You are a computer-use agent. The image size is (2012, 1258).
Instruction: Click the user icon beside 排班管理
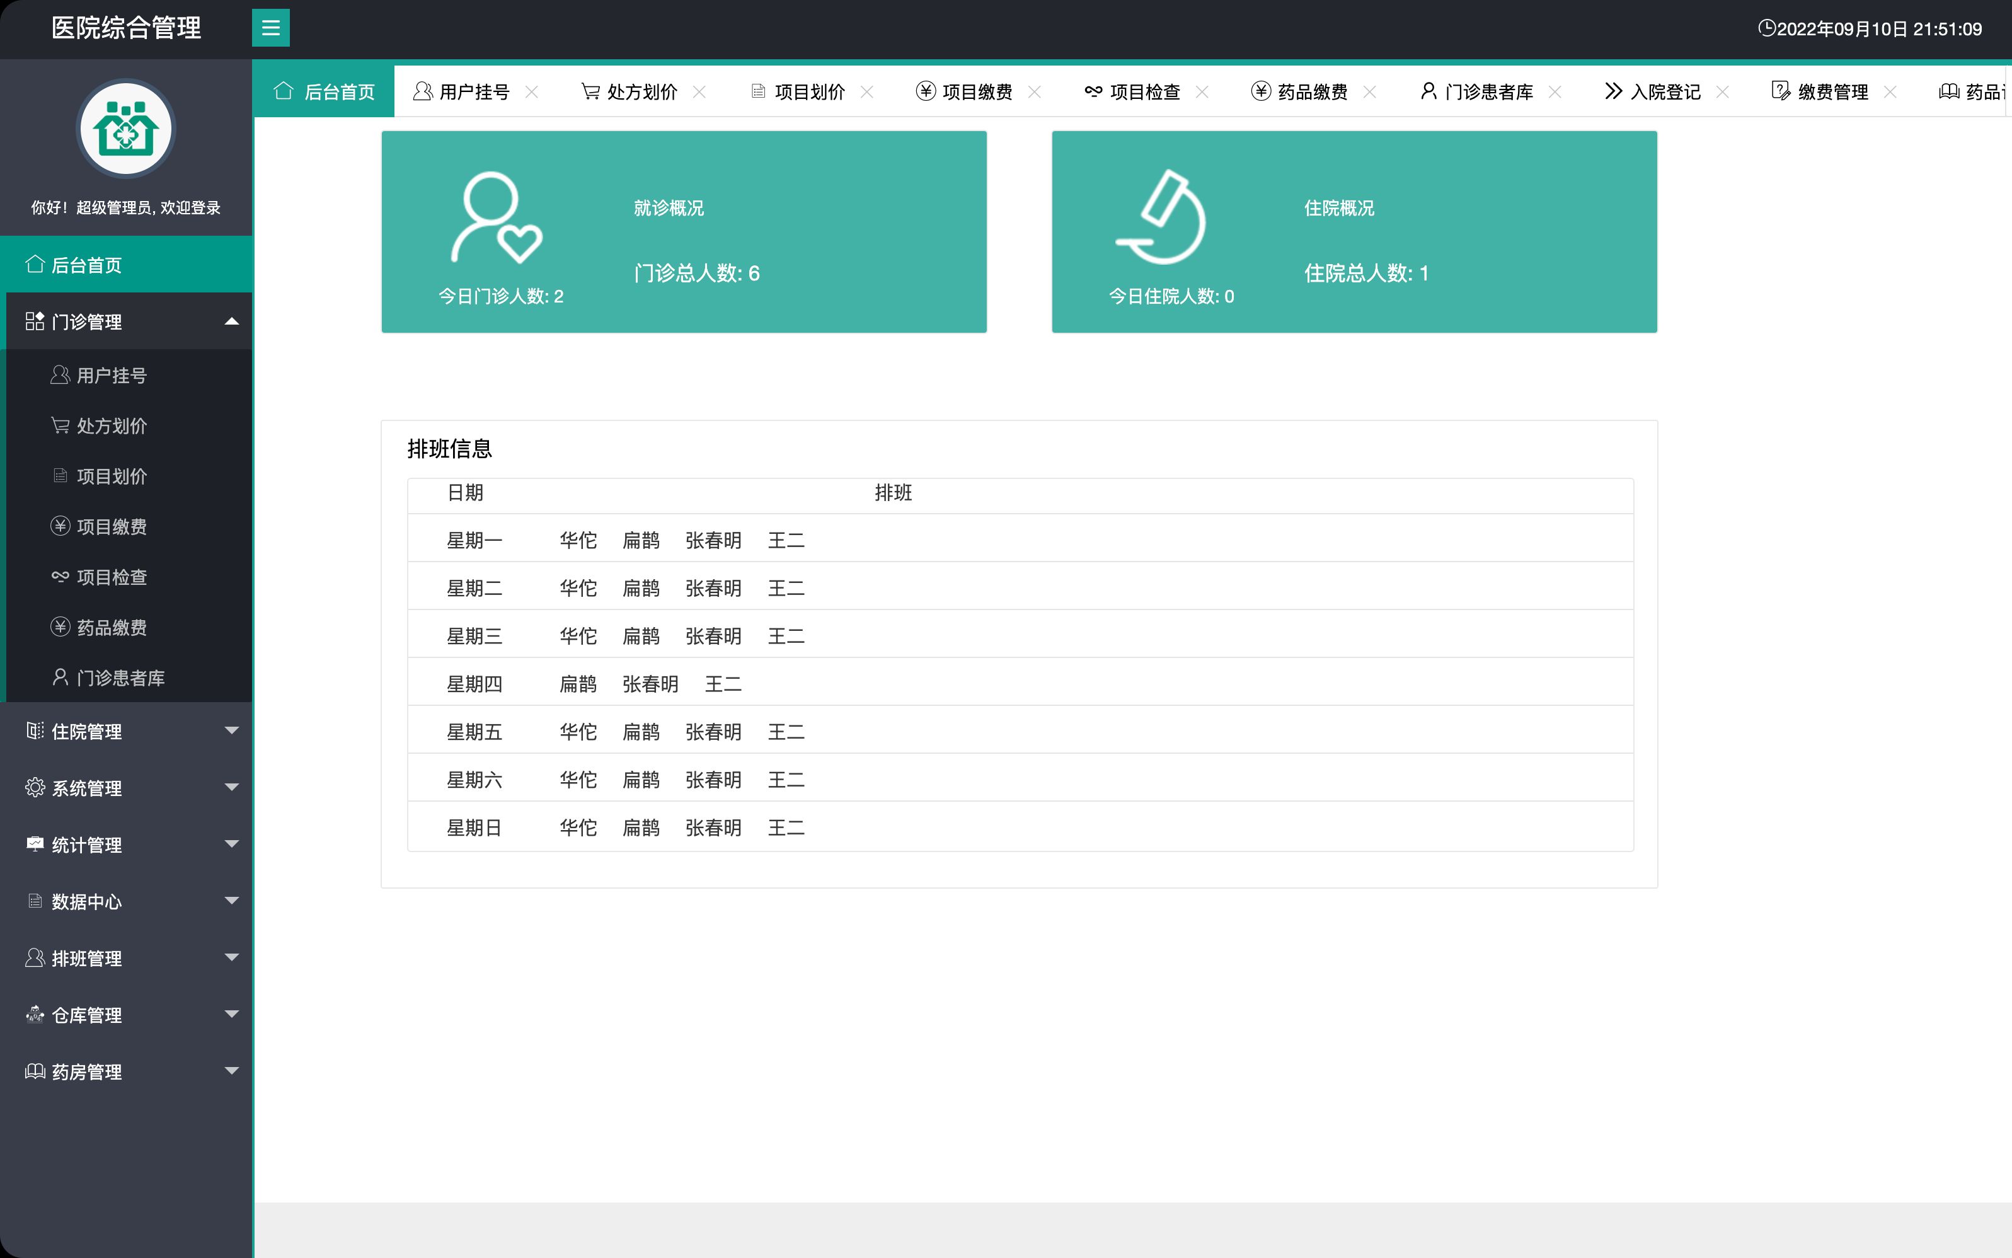(35, 957)
